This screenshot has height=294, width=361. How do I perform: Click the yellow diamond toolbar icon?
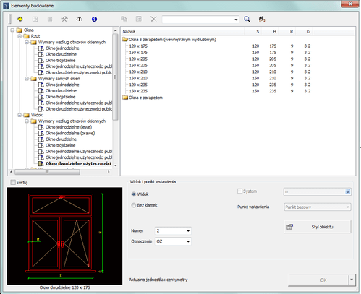[20, 19]
